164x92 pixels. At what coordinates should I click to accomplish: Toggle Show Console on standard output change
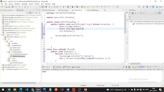[x=141, y=67]
